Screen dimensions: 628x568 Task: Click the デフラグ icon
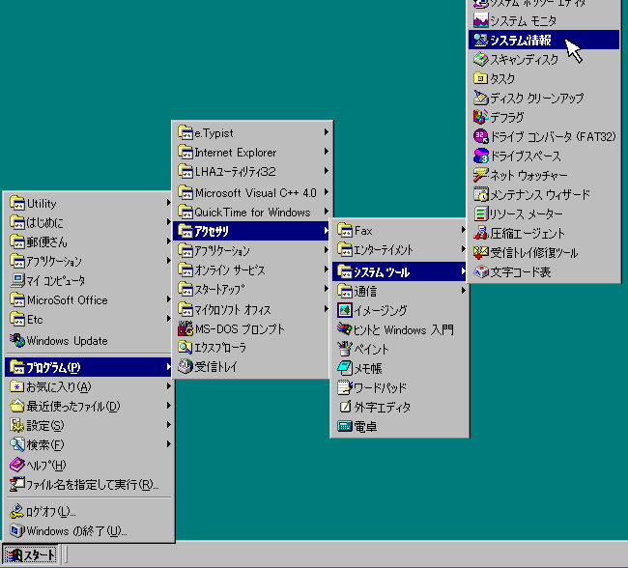point(480,117)
